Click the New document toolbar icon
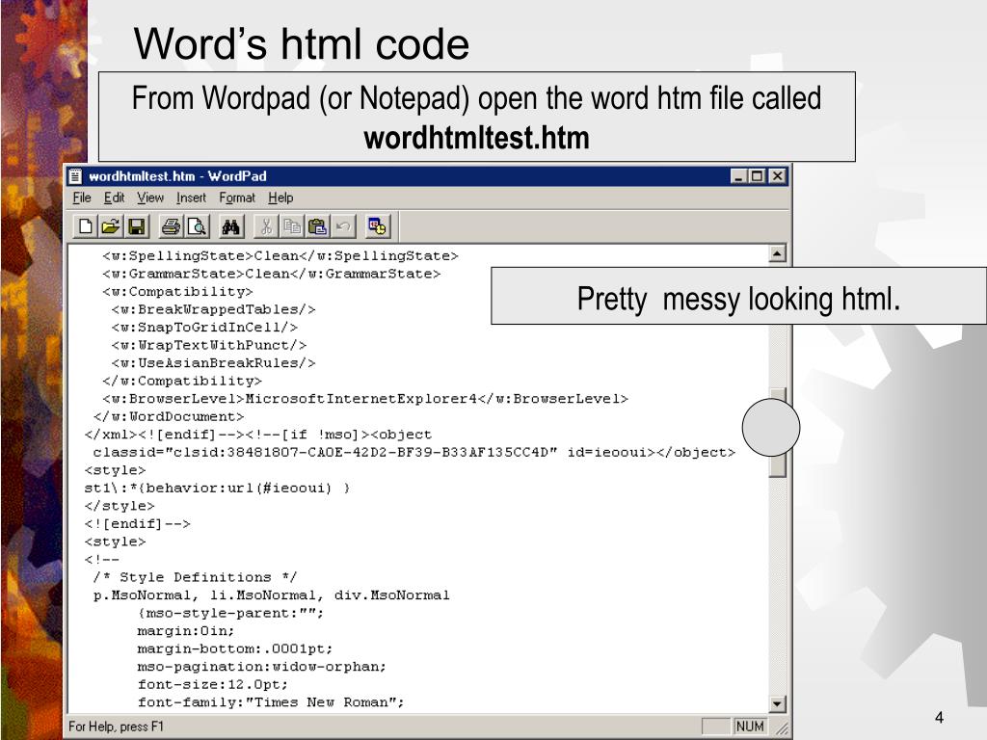The width and height of the screenshot is (987, 740). coord(85,226)
